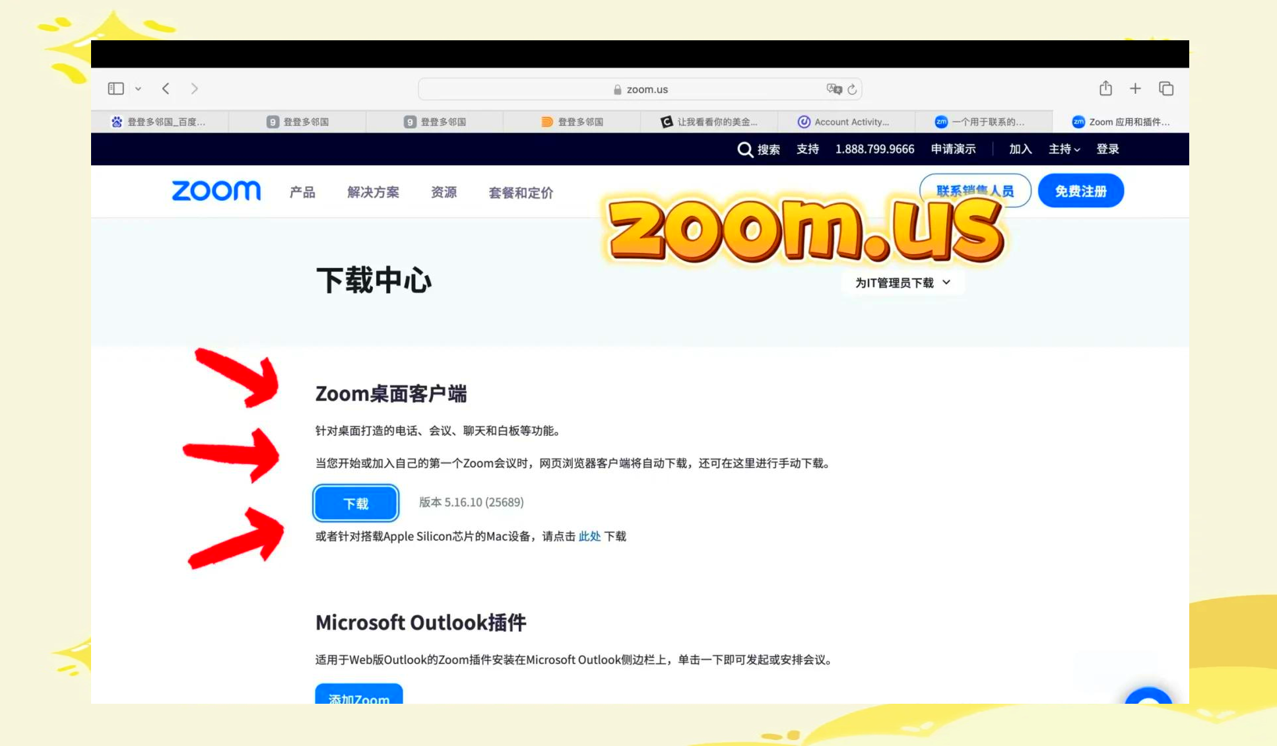1277x746 pixels.
Task: Click the Microsoft Outlook插件 heading
Action: [x=420, y=623]
